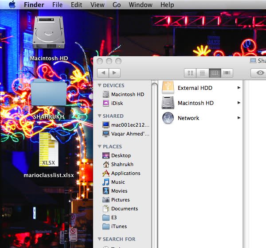Select Macintosh HD in column list

tap(201, 103)
